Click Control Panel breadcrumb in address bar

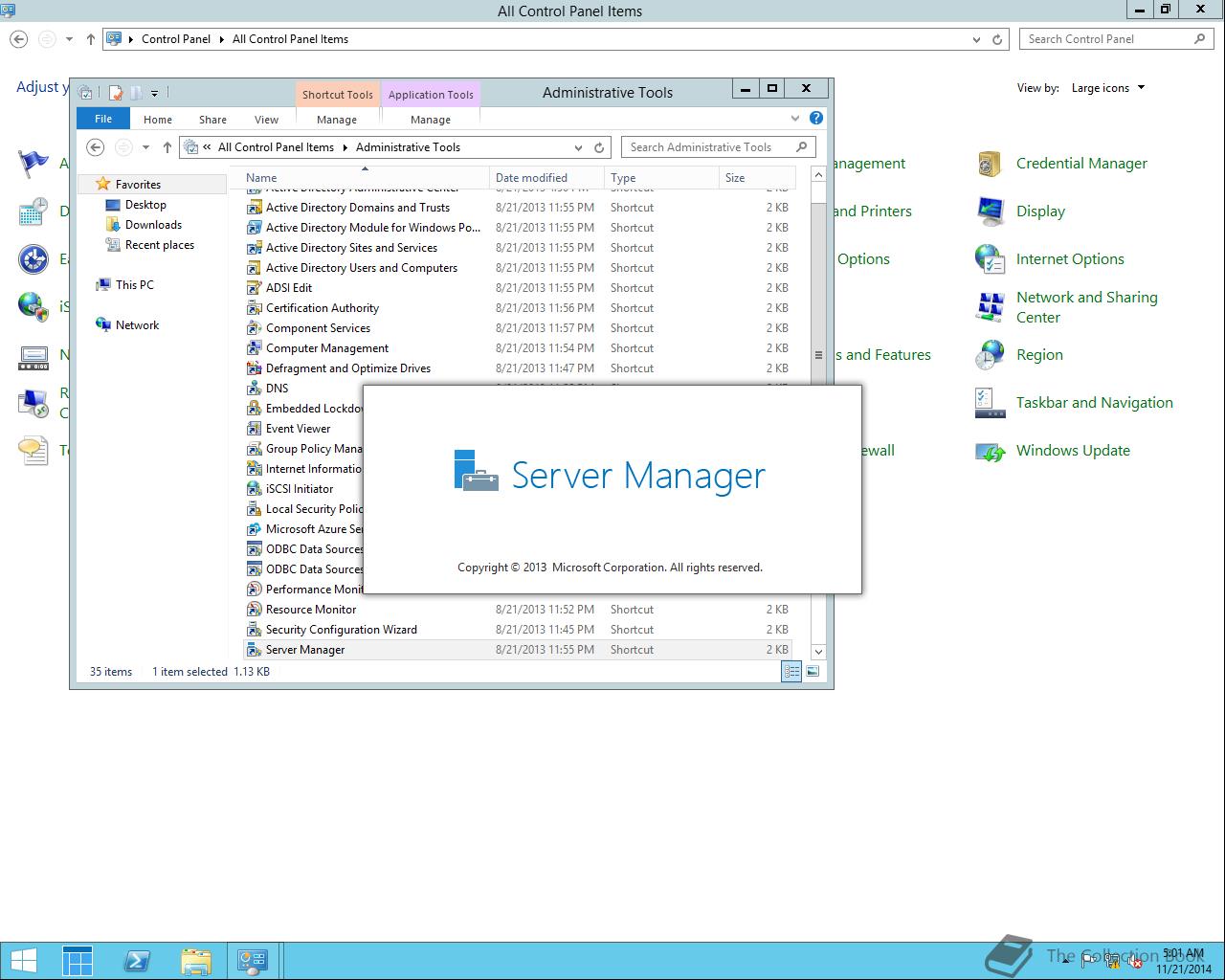click(176, 39)
